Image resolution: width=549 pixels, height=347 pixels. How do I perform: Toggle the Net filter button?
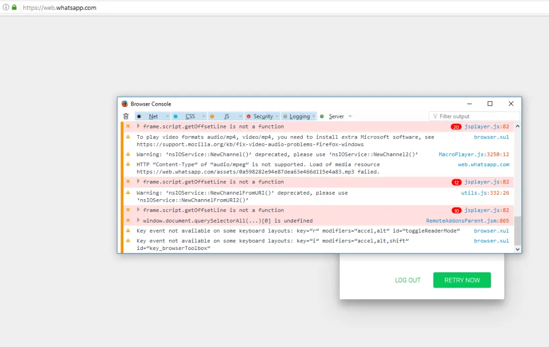point(150,116)
